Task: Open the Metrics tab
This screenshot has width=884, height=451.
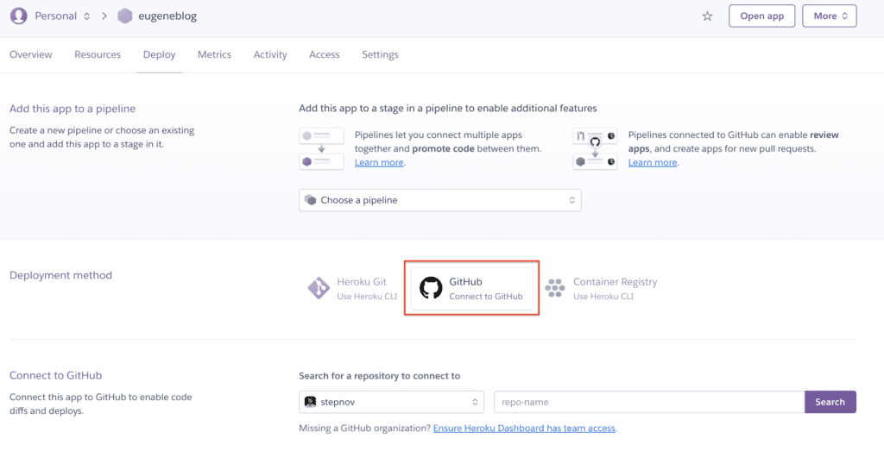Action: (214, 54)
